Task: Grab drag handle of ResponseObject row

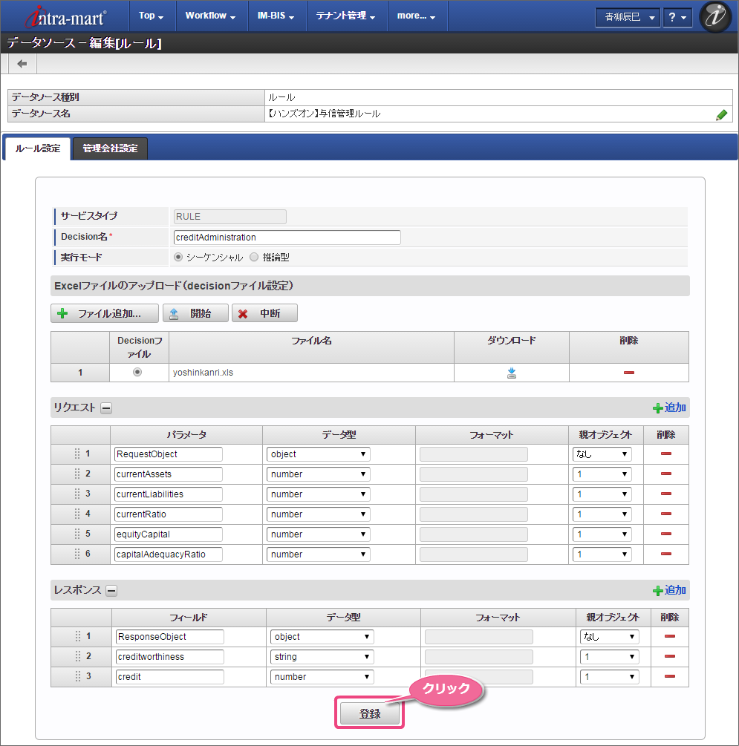Action: pyautogui.click(x=78, y=637)
